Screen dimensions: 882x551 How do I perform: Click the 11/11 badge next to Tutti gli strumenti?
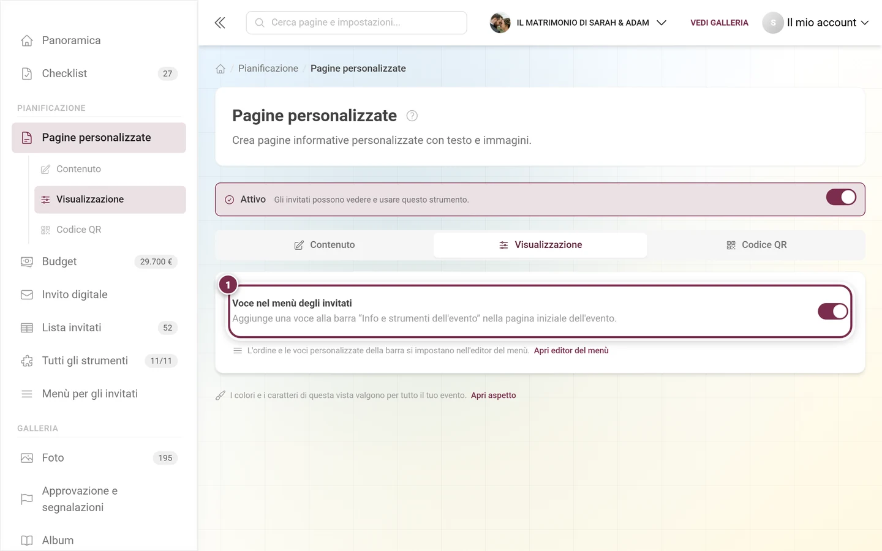click(x=161, y=361)
